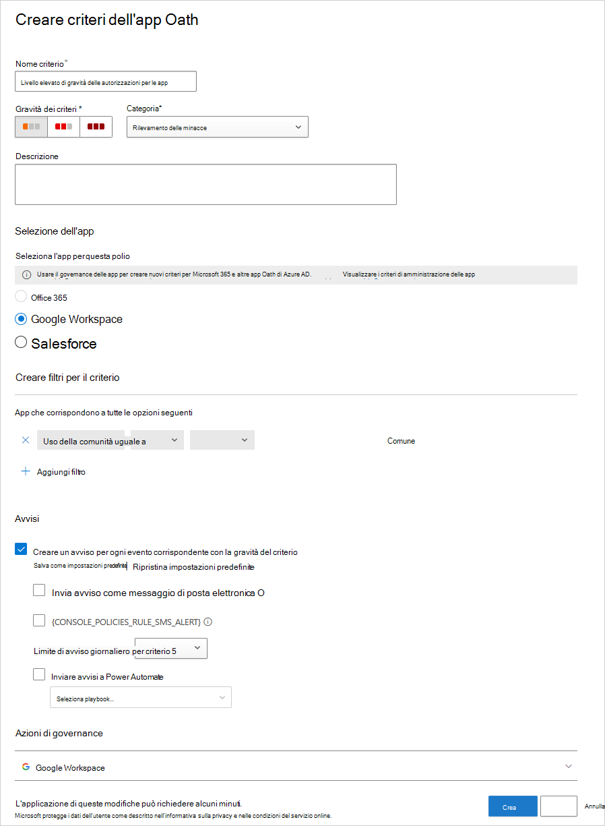Select the Office 365 radio button
Viewport: 605px width, 826px height.
20,297
